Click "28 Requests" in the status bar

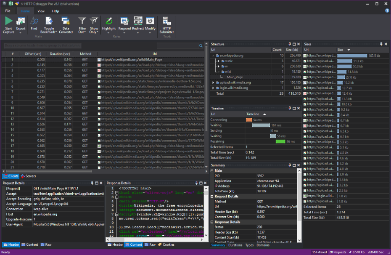coord(338,252)
